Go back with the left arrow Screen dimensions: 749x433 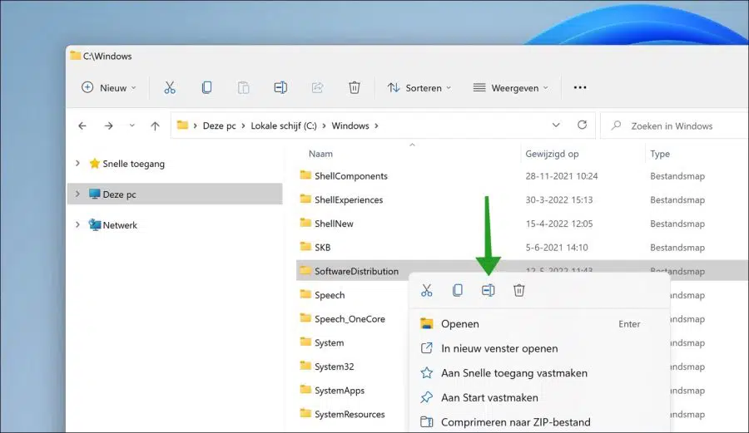click(82, 125)
